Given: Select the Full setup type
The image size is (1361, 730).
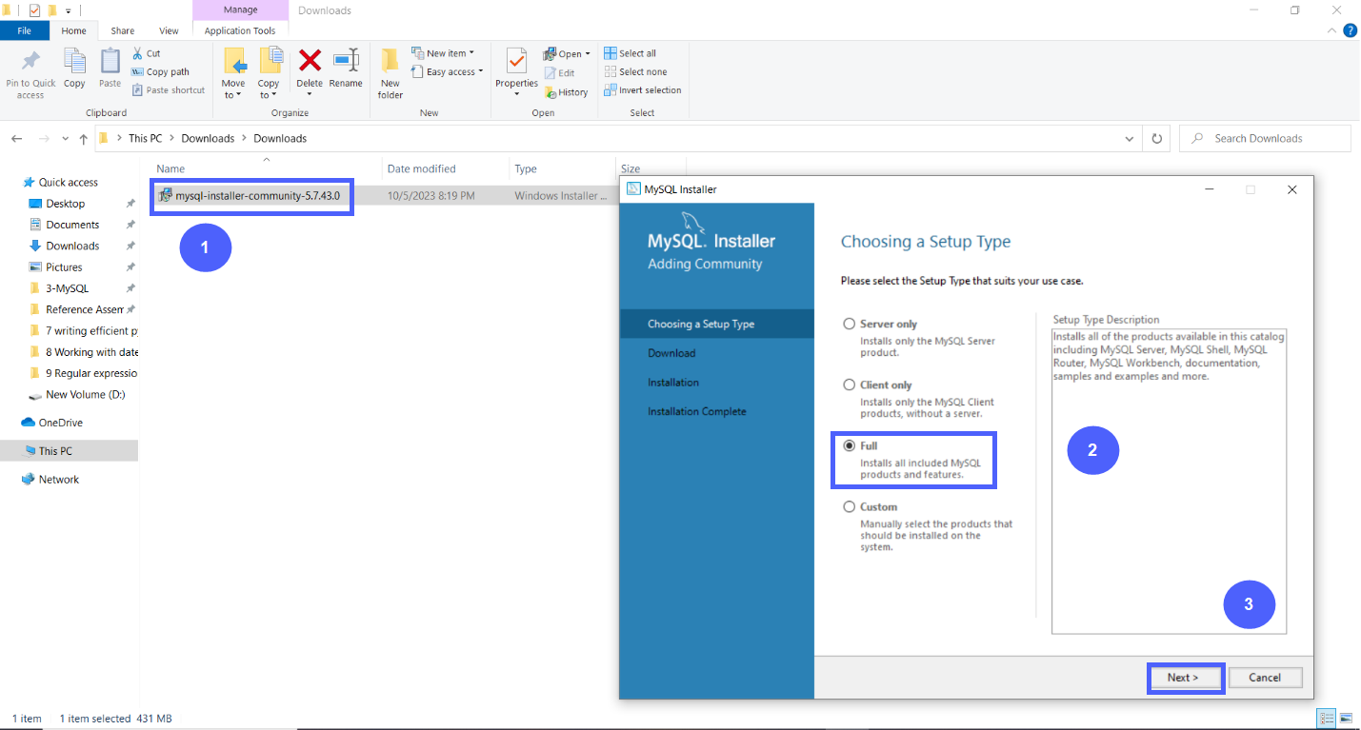Looking at the screenshot, I should [849, 445].
